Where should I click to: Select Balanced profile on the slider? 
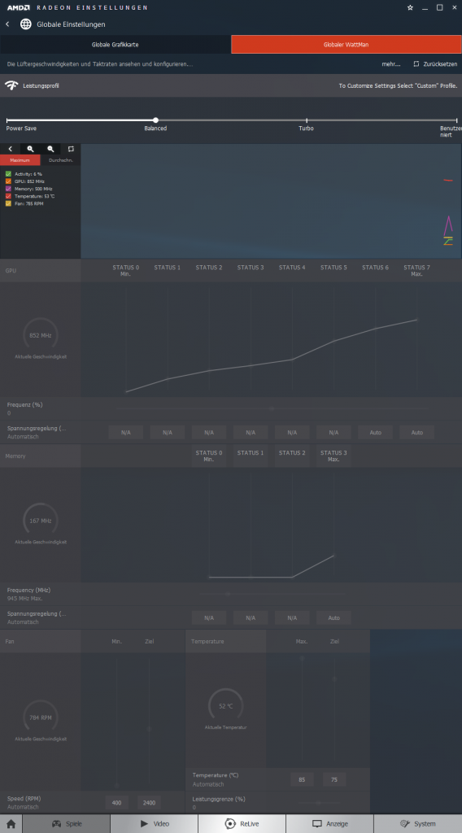coord(155,120)
